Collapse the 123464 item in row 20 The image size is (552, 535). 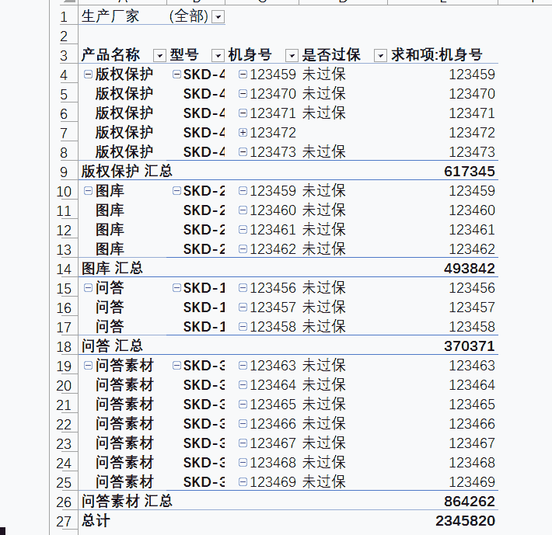[243, 385]
